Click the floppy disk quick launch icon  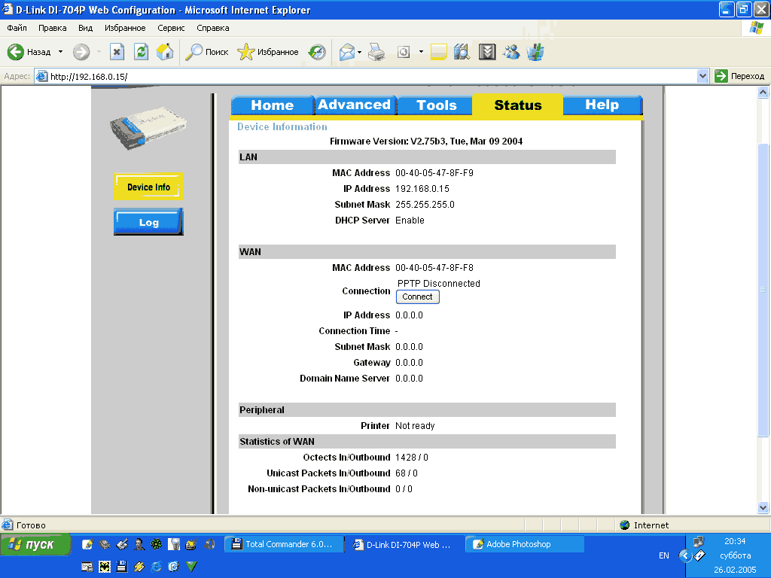pos(122,567)
